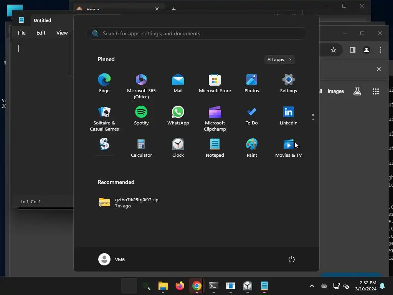Viewport: 393px width, 295px height.
Task: Toggle the Chrome side panel
Action: tap(353, 50)
